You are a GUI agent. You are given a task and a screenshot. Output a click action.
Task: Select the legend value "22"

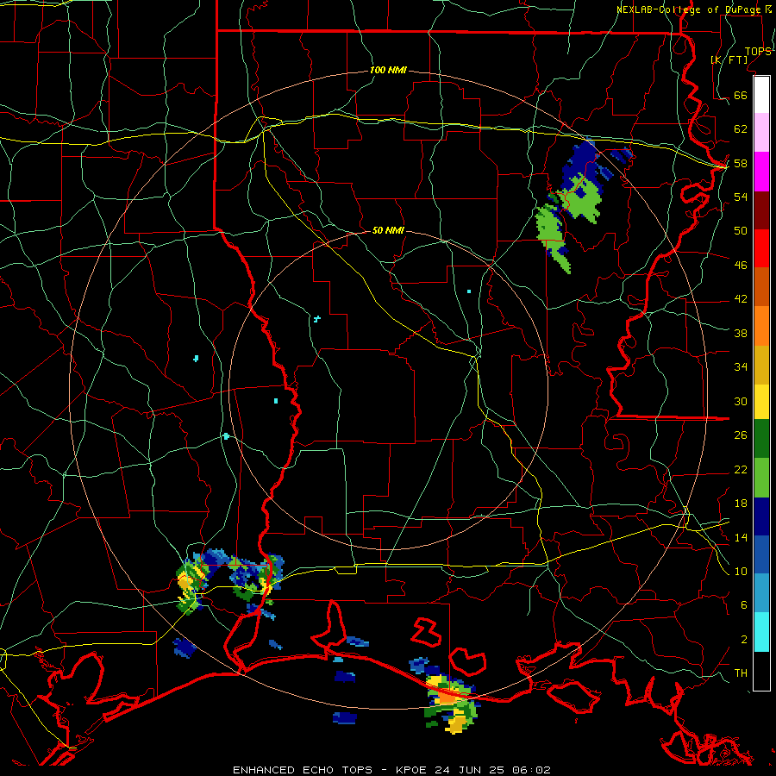click(x=741, y=470)
